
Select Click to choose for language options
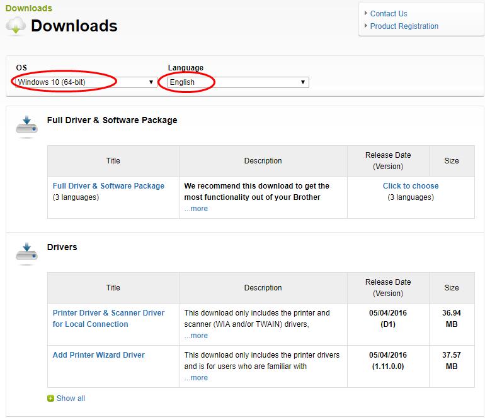tap(411, 186)
